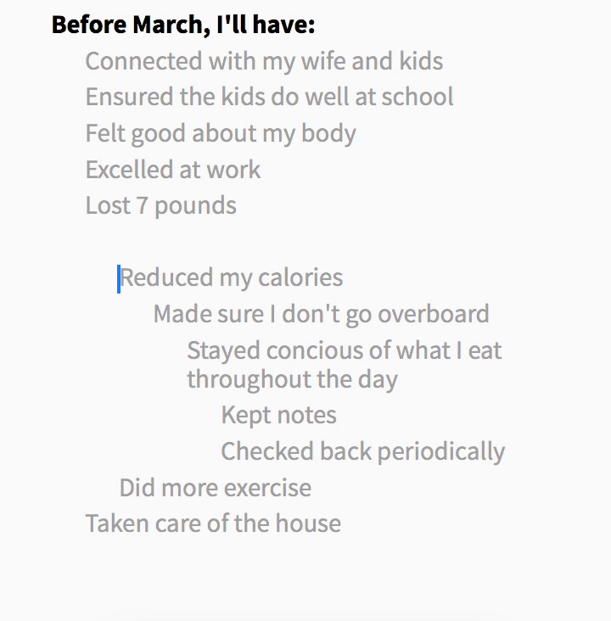Click the word 'school' in the second item
The width and height of the screenshot is (611, 621).
[x=418, y=97]
